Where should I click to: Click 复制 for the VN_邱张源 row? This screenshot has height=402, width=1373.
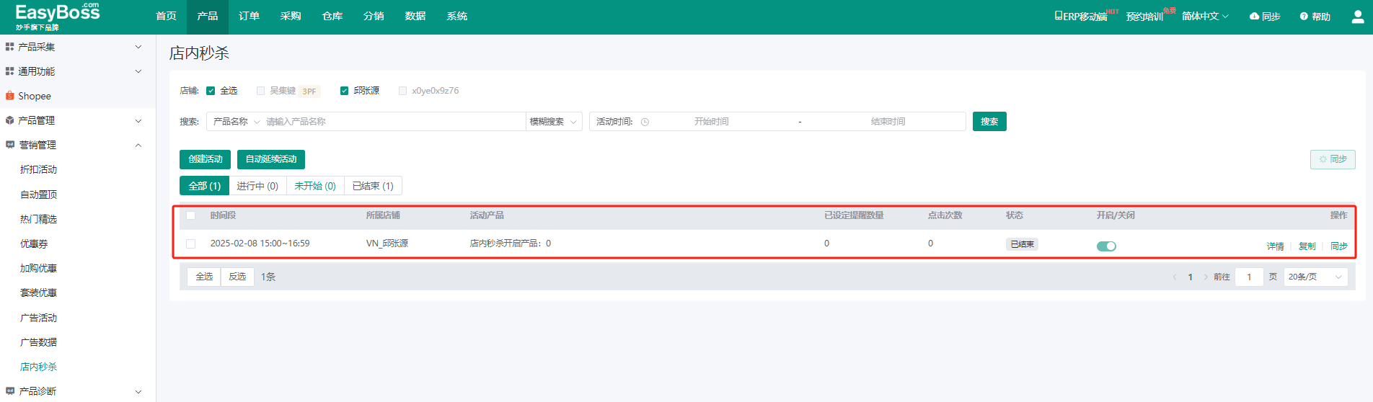(x=1307, y=246)
